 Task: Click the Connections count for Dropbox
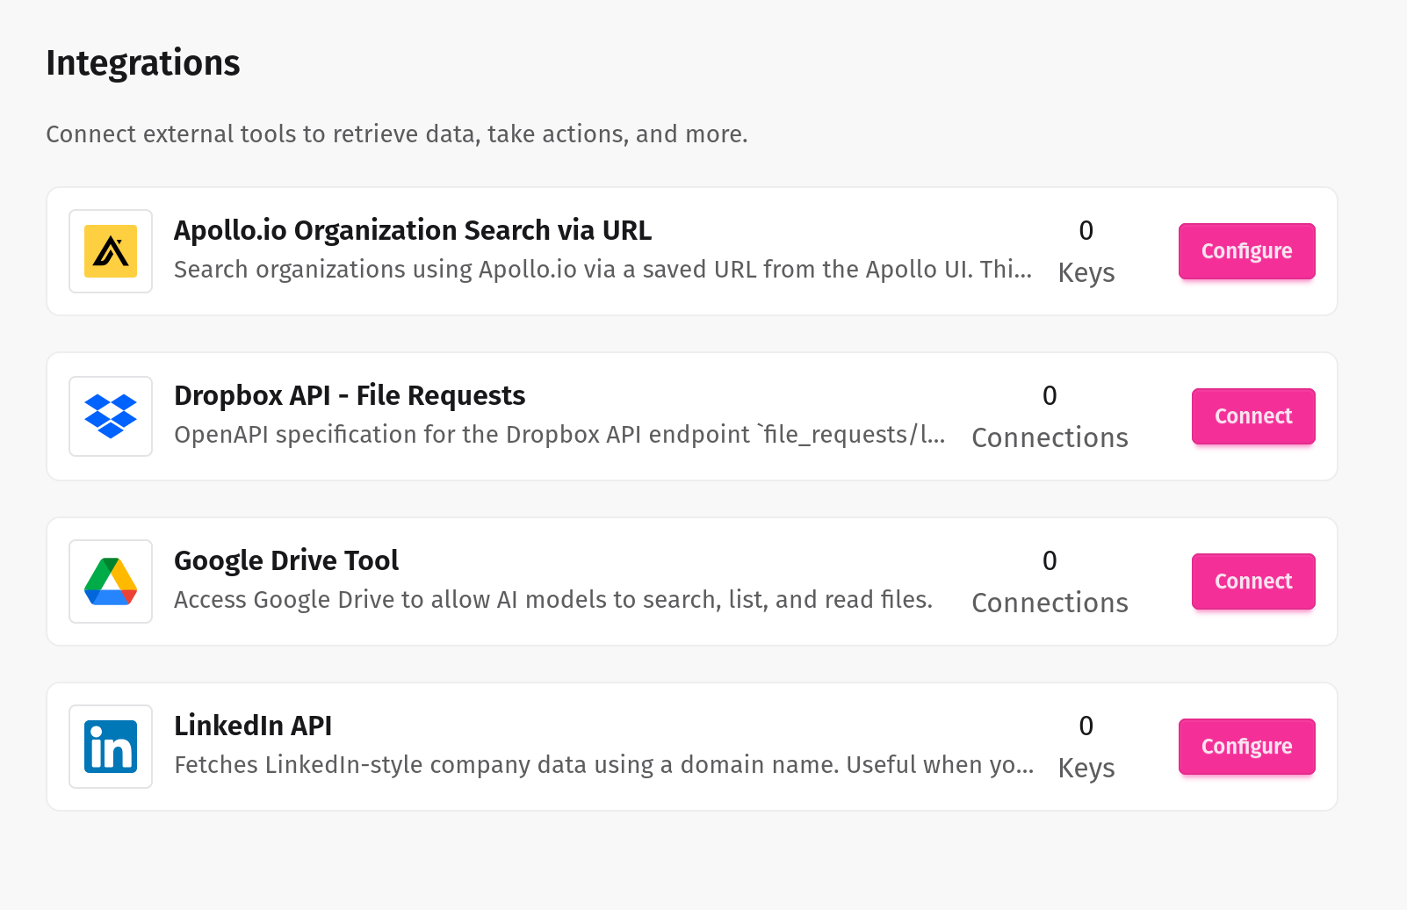coord(1050,416)
